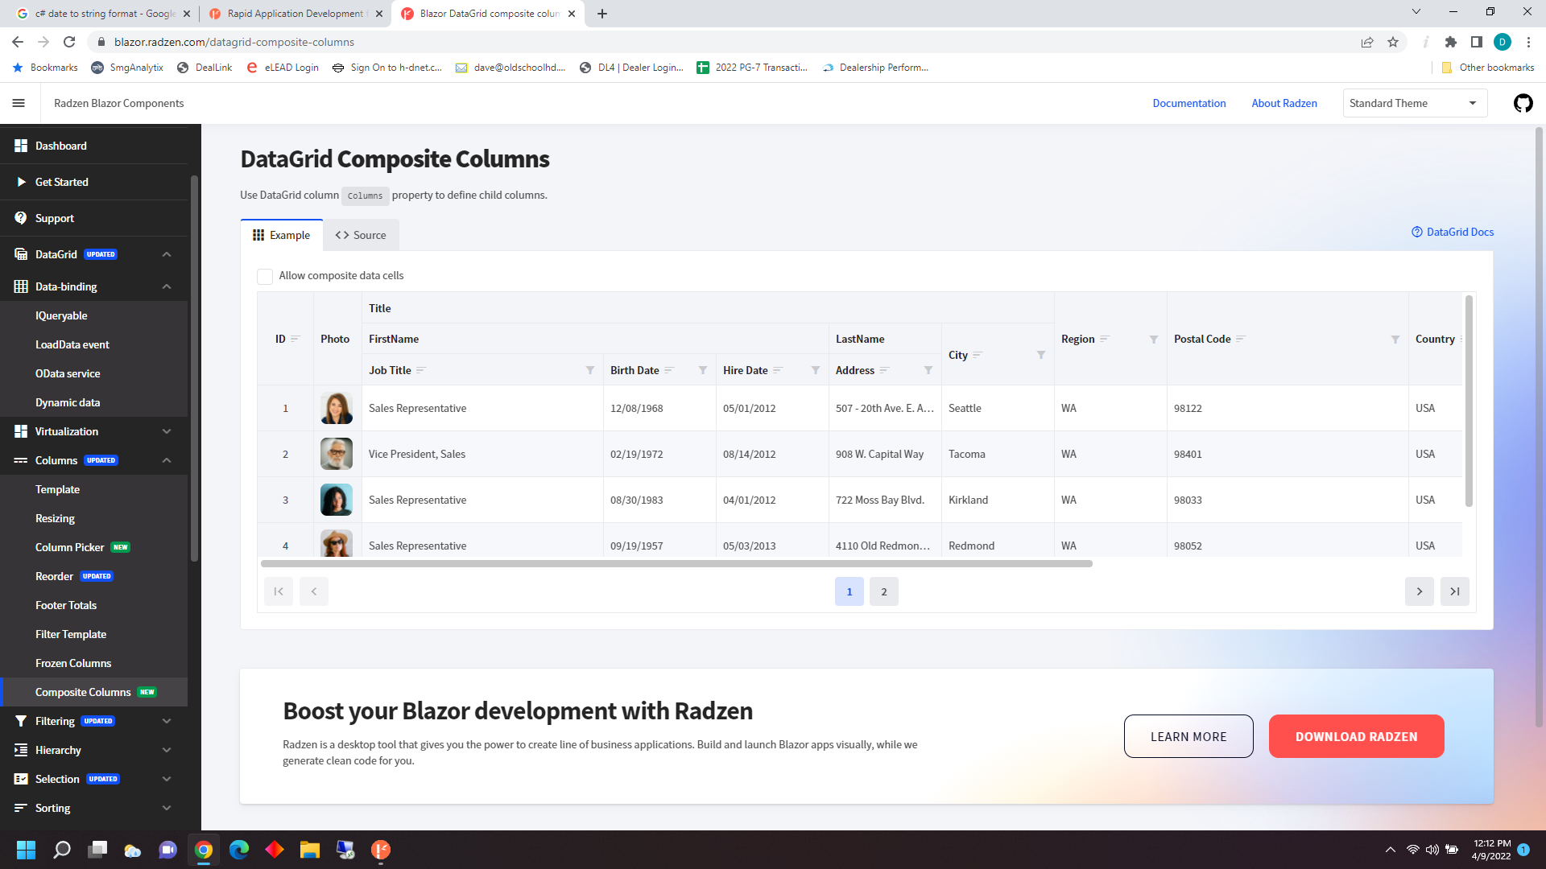The width and height of the screenshot is (1546, 869).
Task: Go to the previous grid page
Action: 314,591
